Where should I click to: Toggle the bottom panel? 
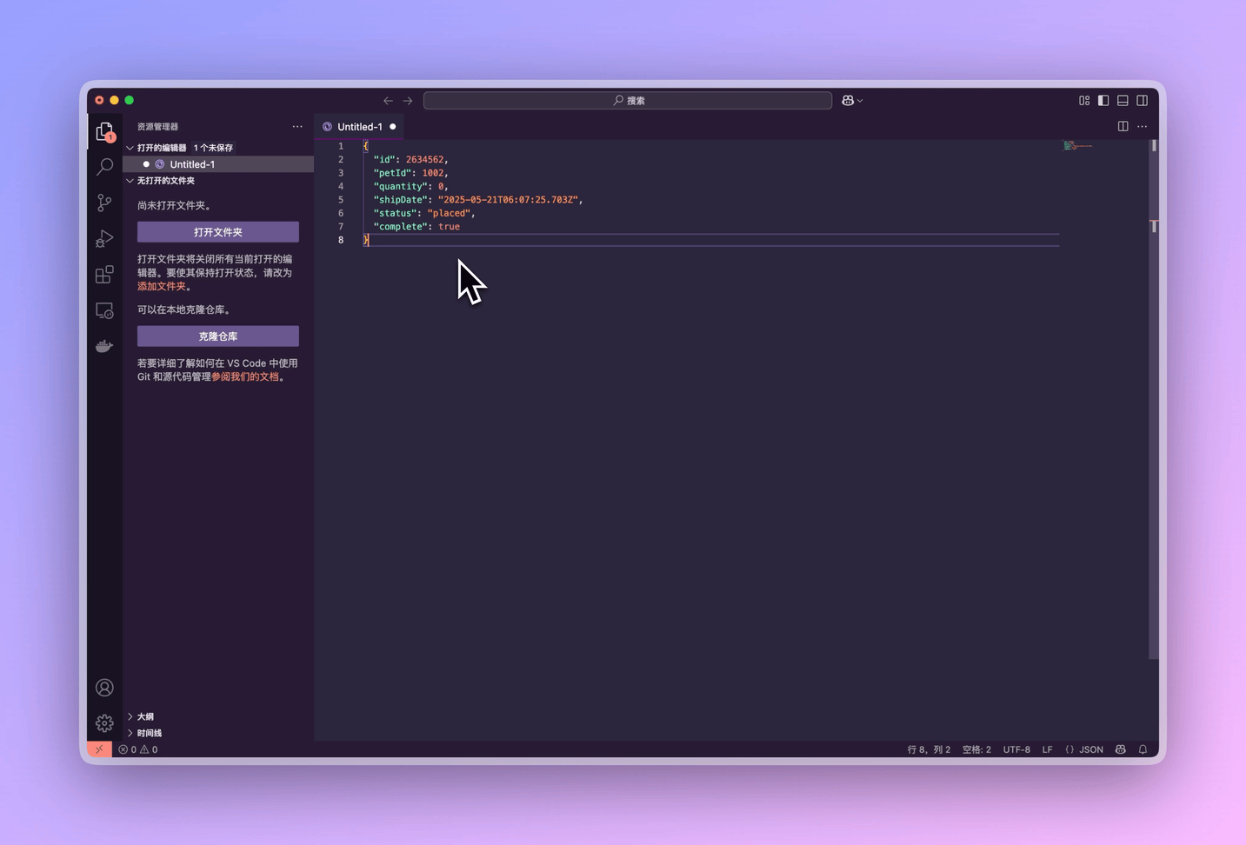[x=1123, y=101]
